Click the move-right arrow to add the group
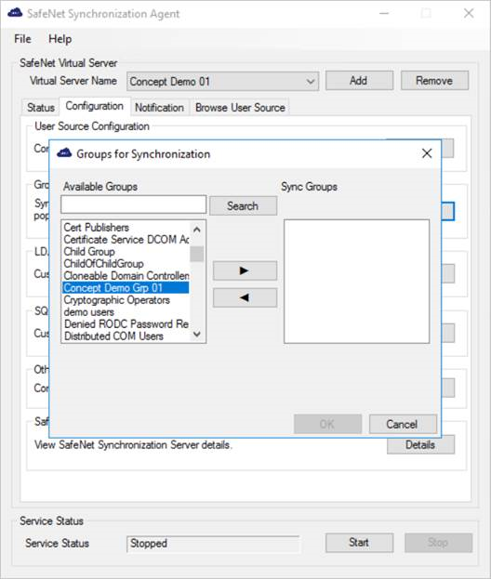 245,270
